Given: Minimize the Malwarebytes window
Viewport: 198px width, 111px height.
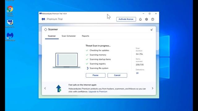Looking at the screenshot, I should tap(144, 14).
